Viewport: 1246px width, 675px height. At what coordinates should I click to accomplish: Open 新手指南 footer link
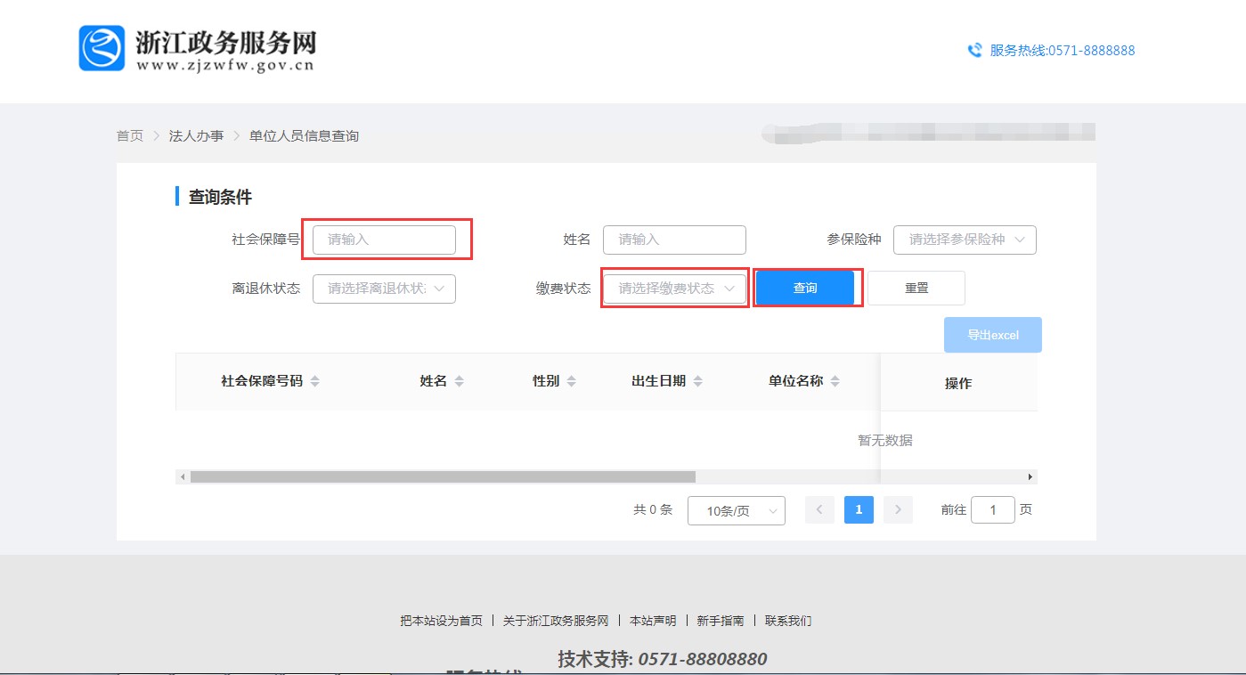tap(721, 621)
